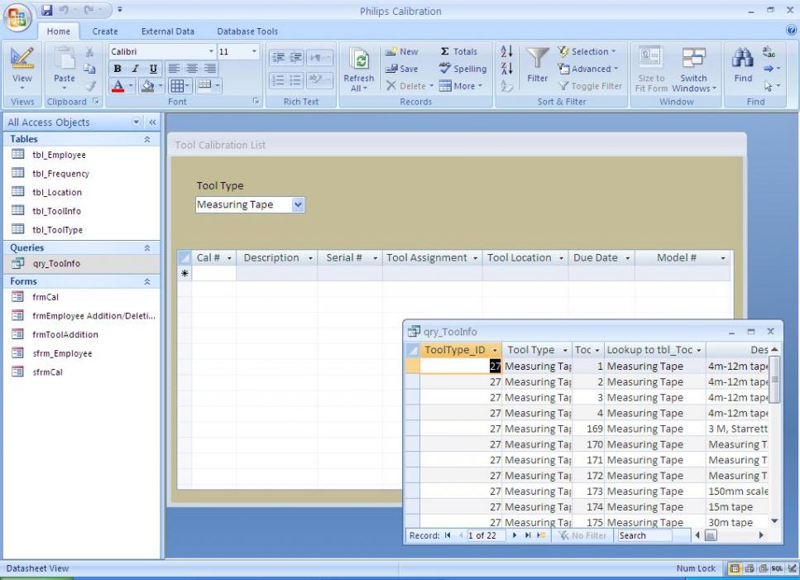The width and height of the screenshot is (800, 580).
Task: Open the Due Date column filter arrow
Action: pyautogui.click(x=628, y=258)
